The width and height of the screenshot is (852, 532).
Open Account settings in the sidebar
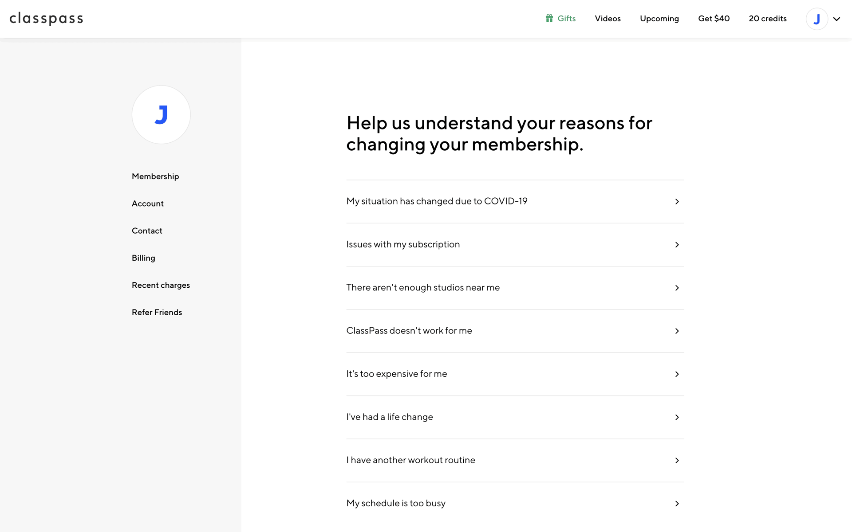pos(148,203)
